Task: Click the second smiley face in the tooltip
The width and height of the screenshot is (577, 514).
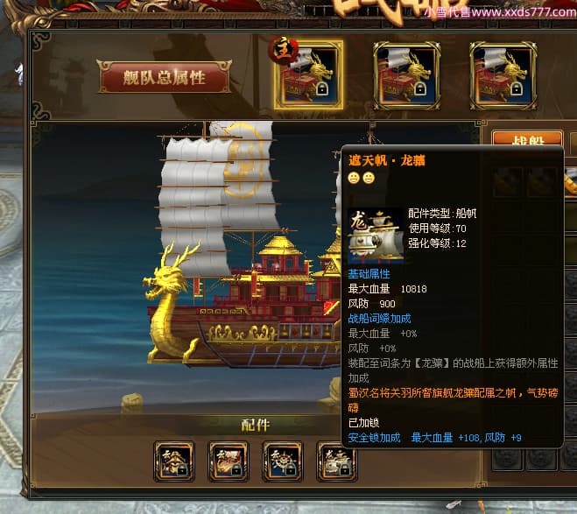Action: (369, 178)
